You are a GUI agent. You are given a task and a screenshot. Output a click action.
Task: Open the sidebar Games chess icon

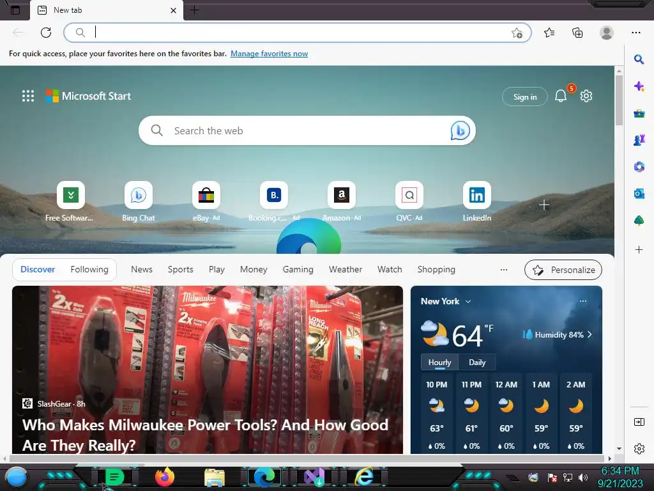[x=639, y=140]
